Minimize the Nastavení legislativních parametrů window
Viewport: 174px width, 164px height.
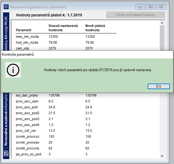(140, 7)
